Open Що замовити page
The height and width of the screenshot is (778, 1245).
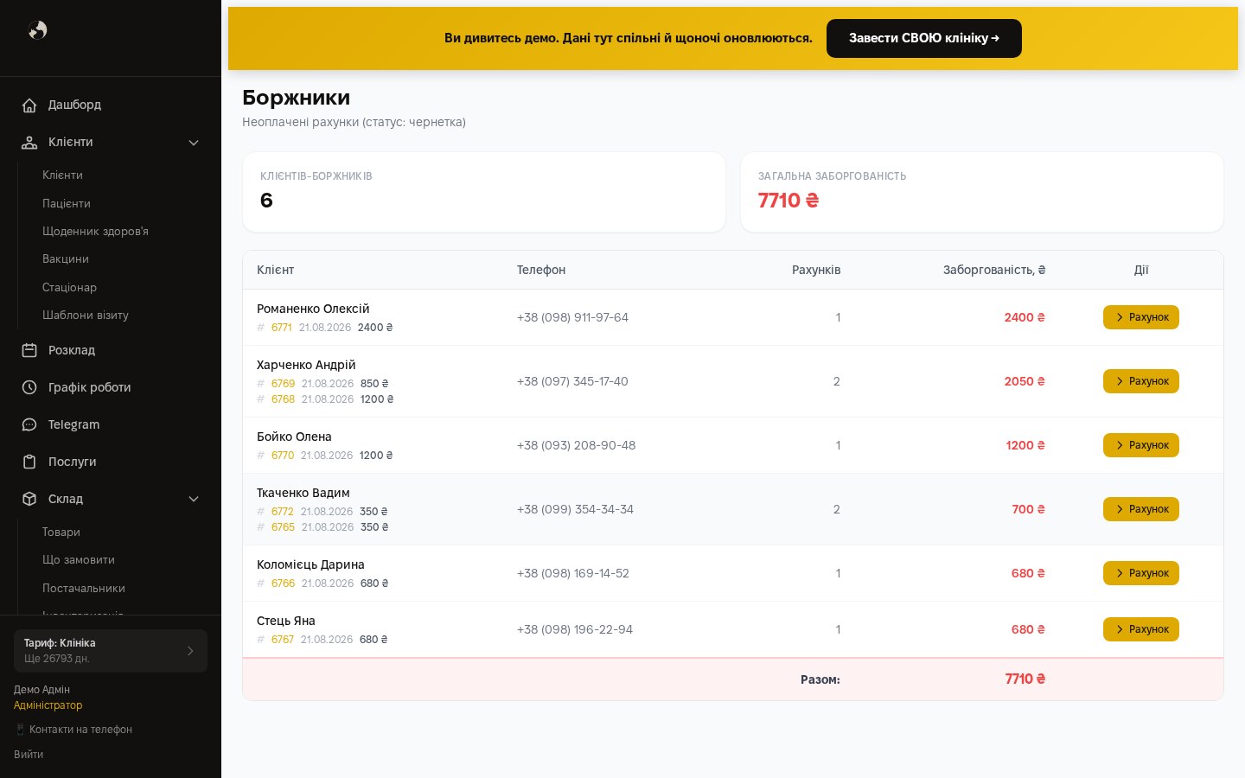pos(79,559)
